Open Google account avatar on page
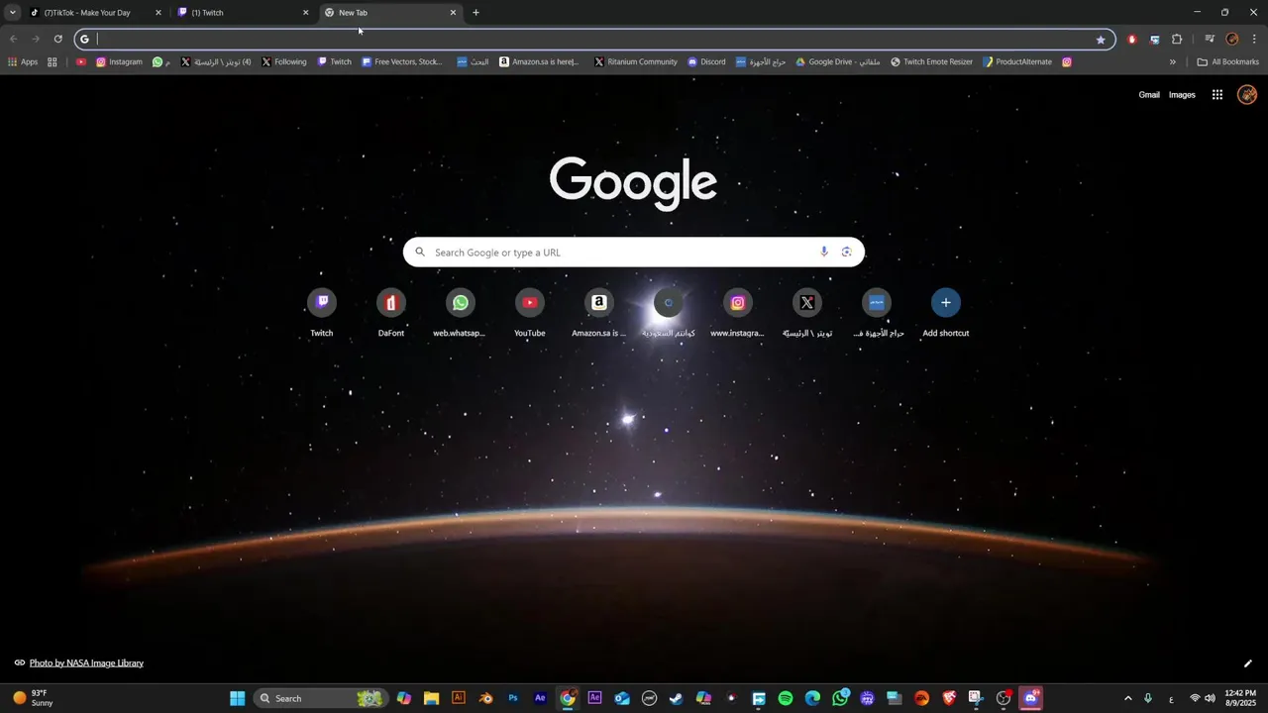The image size is (1268, 713). (1247, 95)
